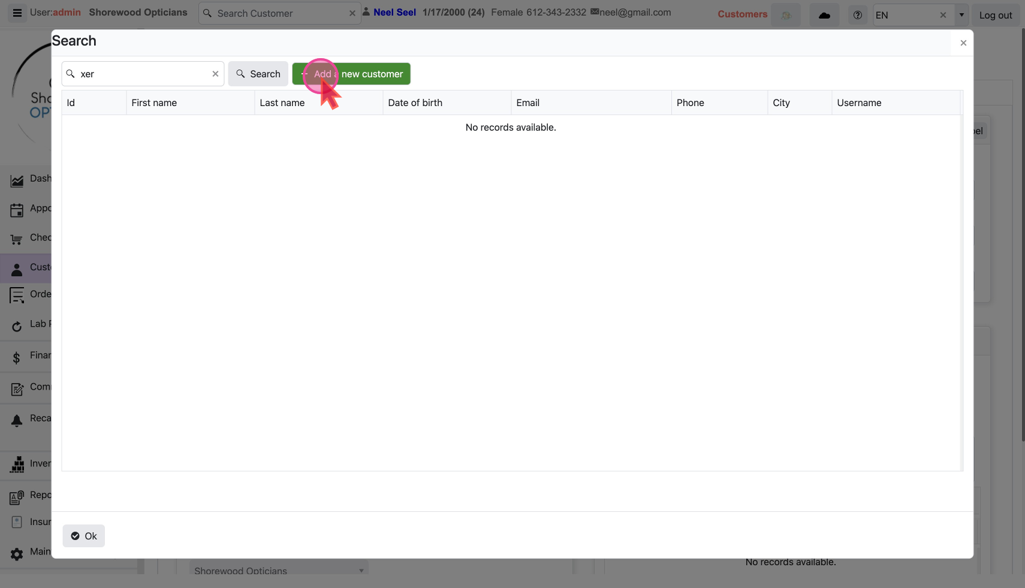Click the hamburger menu icon
This screenshot has width=1025, height=588.
coord(17,13)
